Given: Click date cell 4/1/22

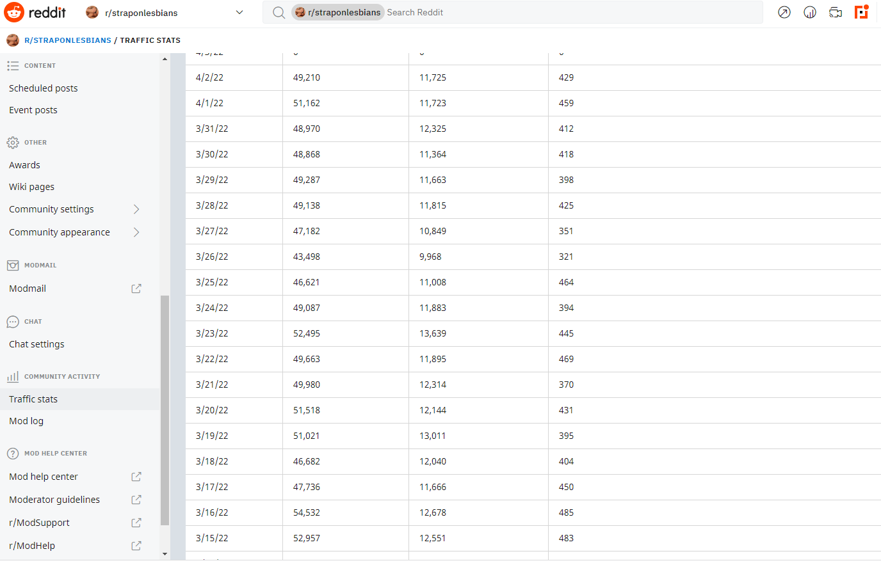Looking at the screenshot, I should pyautogui.click(x=209, y=103).
